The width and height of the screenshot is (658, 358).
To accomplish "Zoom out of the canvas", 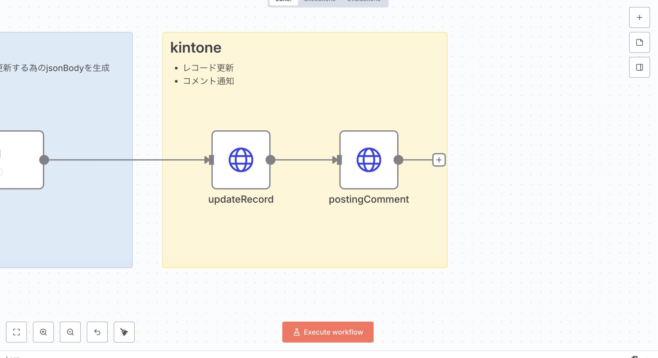I will click(x=70, y=332).
